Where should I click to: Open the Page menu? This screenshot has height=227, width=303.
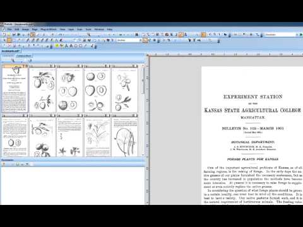[35, 29]
